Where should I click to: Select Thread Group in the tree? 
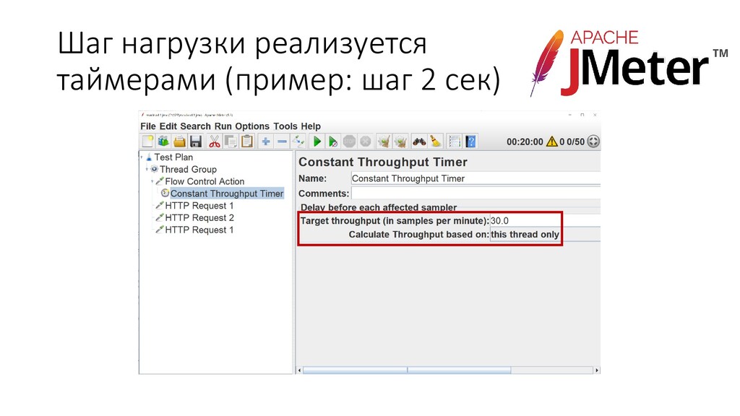(188, 169)
